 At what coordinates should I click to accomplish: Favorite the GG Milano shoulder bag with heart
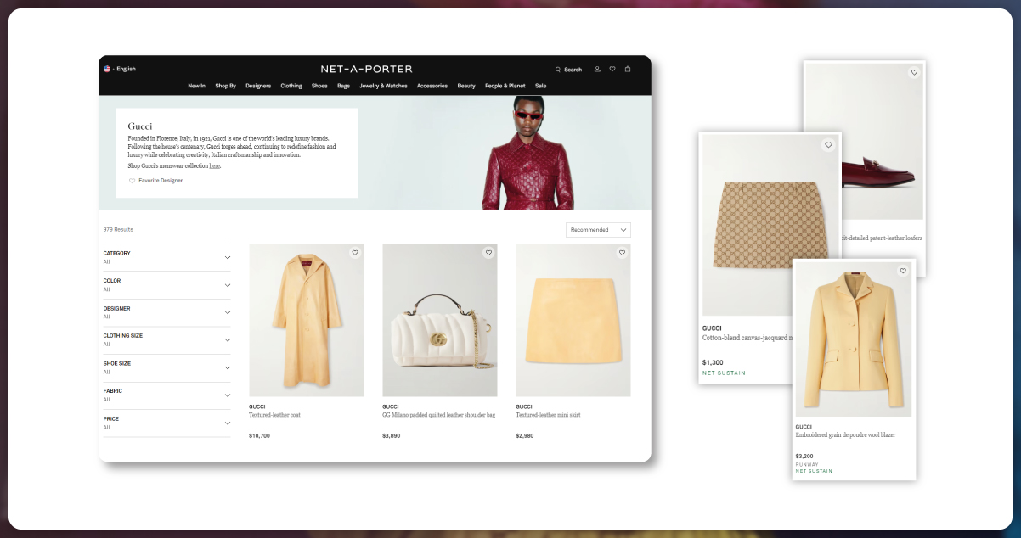pyautogui.click(x=488, y=253)
